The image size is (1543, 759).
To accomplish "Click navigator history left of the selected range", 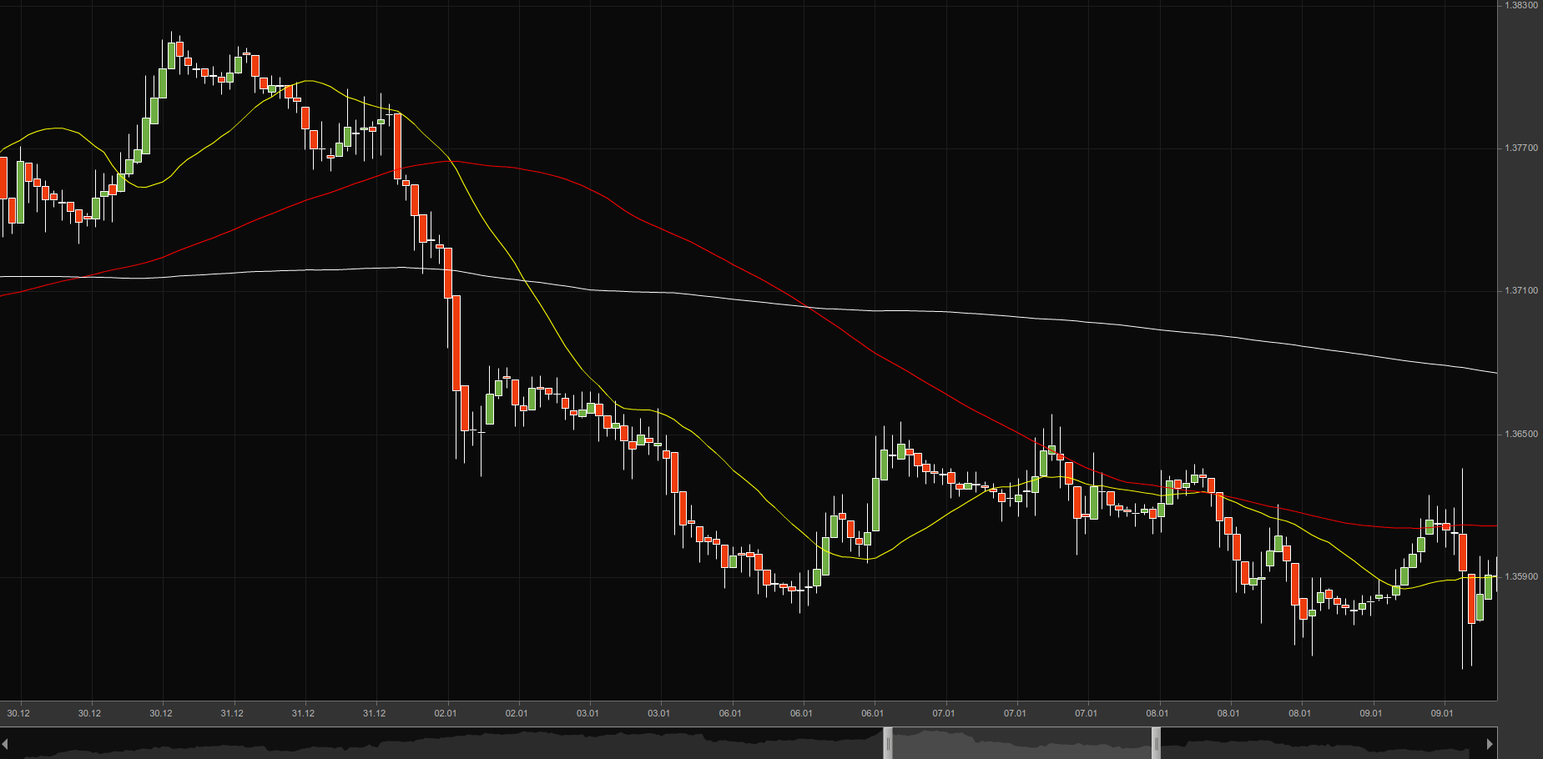I will click(442, 743).
